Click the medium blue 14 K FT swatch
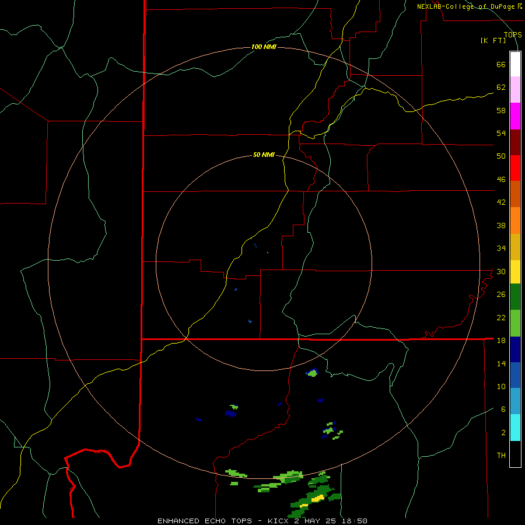The image size is (525, 525). (x=515, y=375)
